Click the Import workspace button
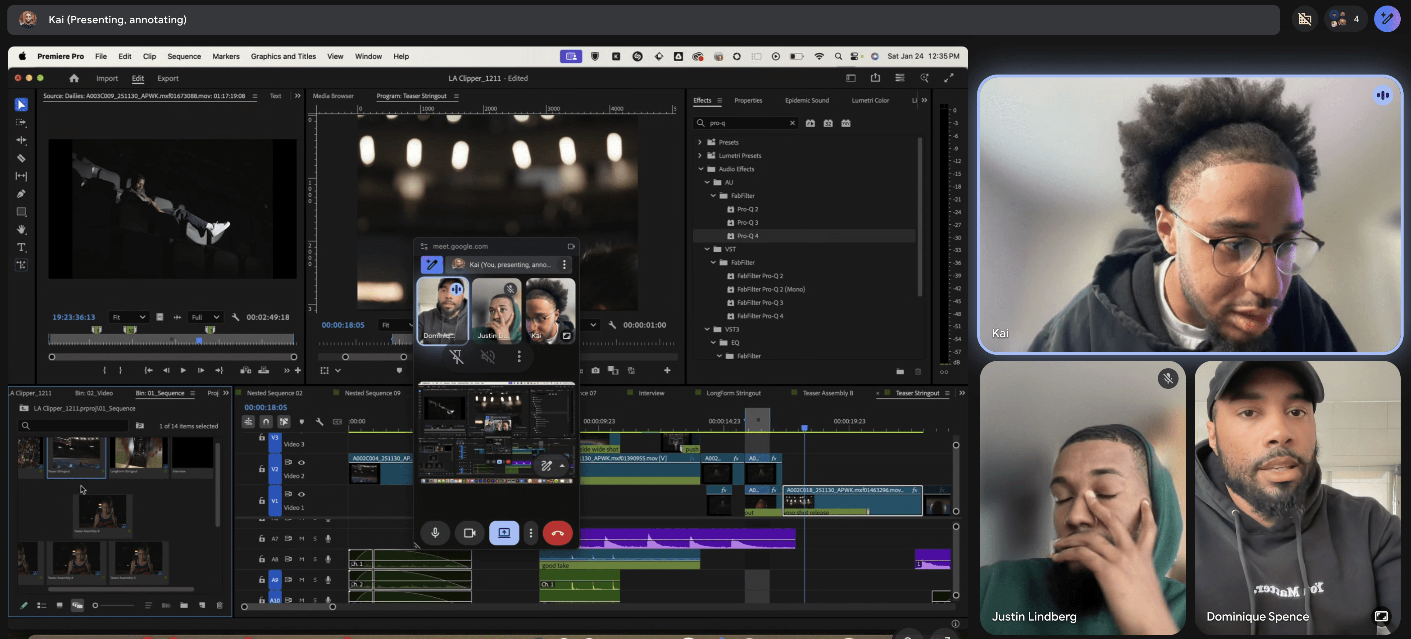The width and height of the screenshot is (1411, 639). [x=107, y=78]
